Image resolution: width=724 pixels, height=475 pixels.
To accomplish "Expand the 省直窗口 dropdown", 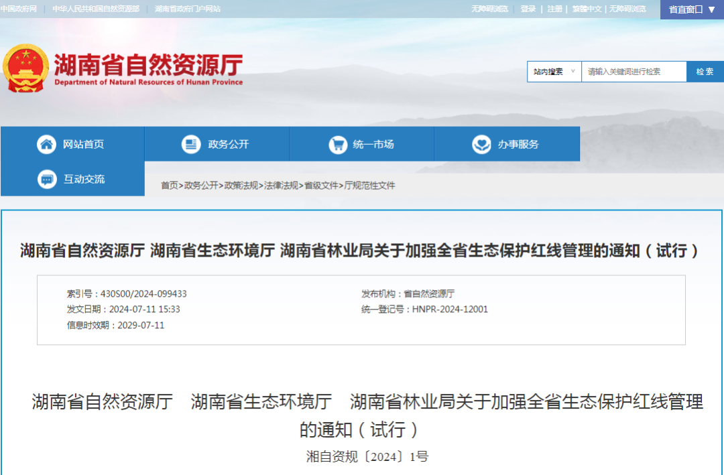I will coord(692,9).
